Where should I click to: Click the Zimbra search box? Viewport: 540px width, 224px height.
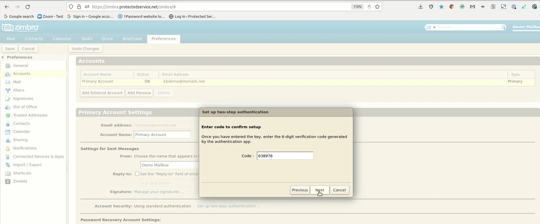pos(468,27)
